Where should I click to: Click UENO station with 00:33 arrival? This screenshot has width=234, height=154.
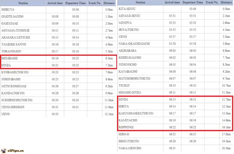pyautogui.click(x=5, y=114)
